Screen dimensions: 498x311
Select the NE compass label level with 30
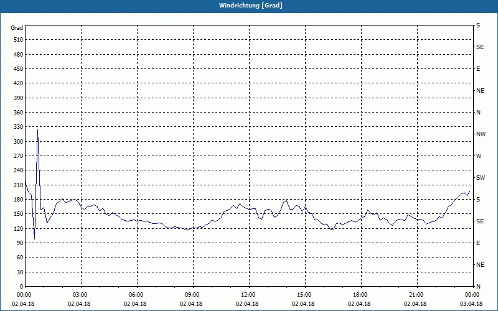[x=480, y=265]
